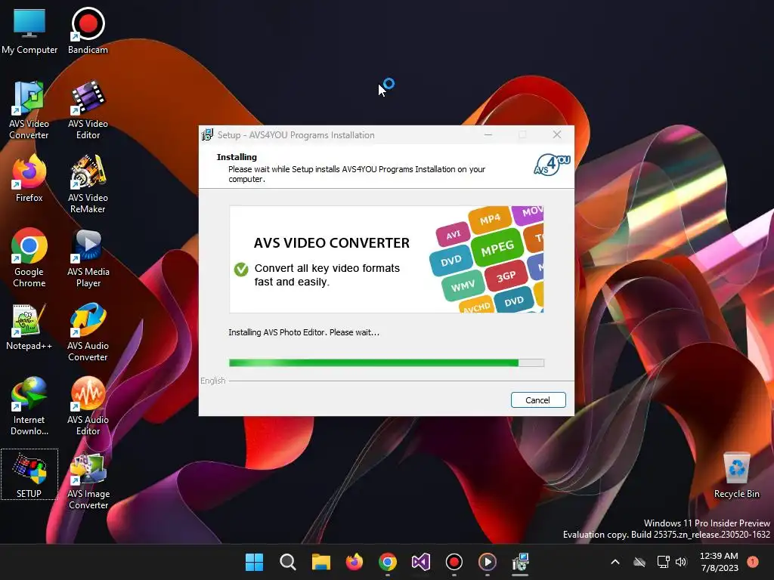
Task: Open Visual Studio from the taskbar
Action: point(421,562)
